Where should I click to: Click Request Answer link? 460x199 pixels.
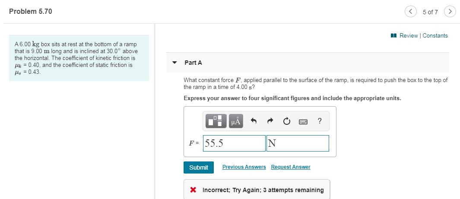[290, 167]
